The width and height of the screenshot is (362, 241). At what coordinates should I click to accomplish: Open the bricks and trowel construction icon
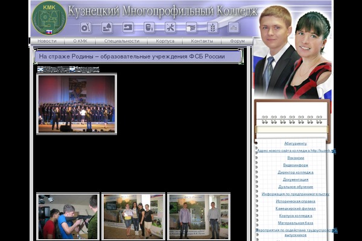[107, 28]
